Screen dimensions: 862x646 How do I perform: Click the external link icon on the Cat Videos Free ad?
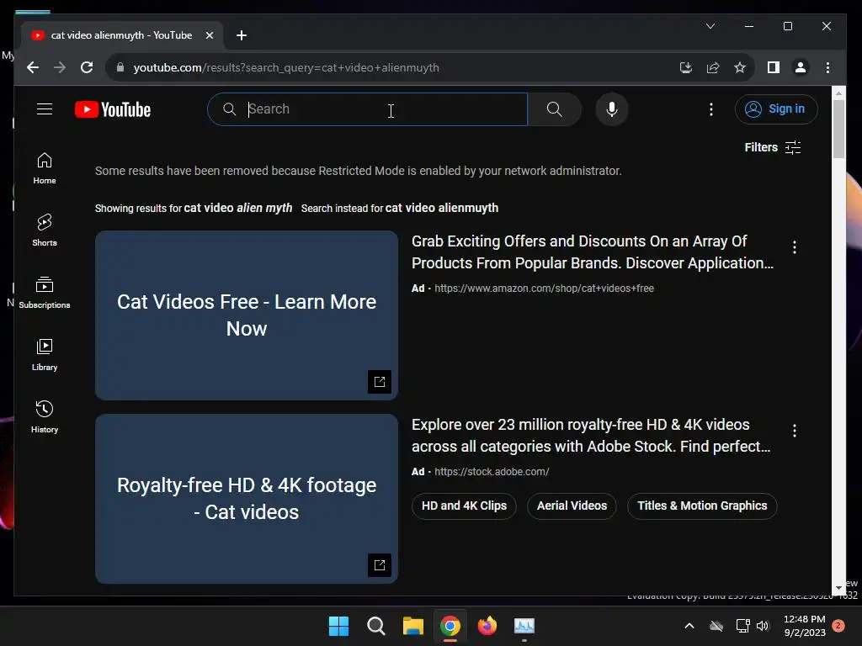tap(380, 381)
